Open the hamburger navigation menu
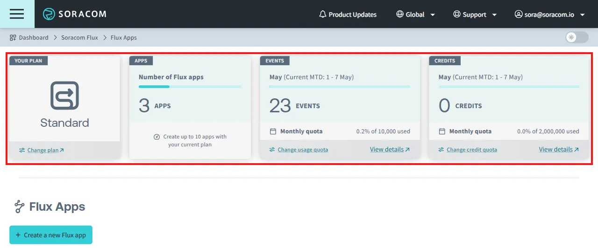 [x=17, y=14]
